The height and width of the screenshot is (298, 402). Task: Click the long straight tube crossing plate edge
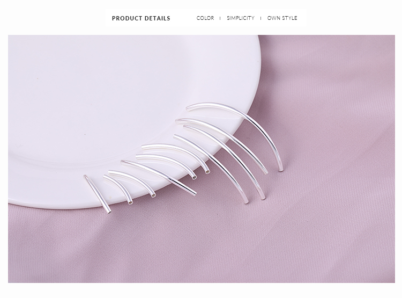pyautogui.click(x=159, y=177)
